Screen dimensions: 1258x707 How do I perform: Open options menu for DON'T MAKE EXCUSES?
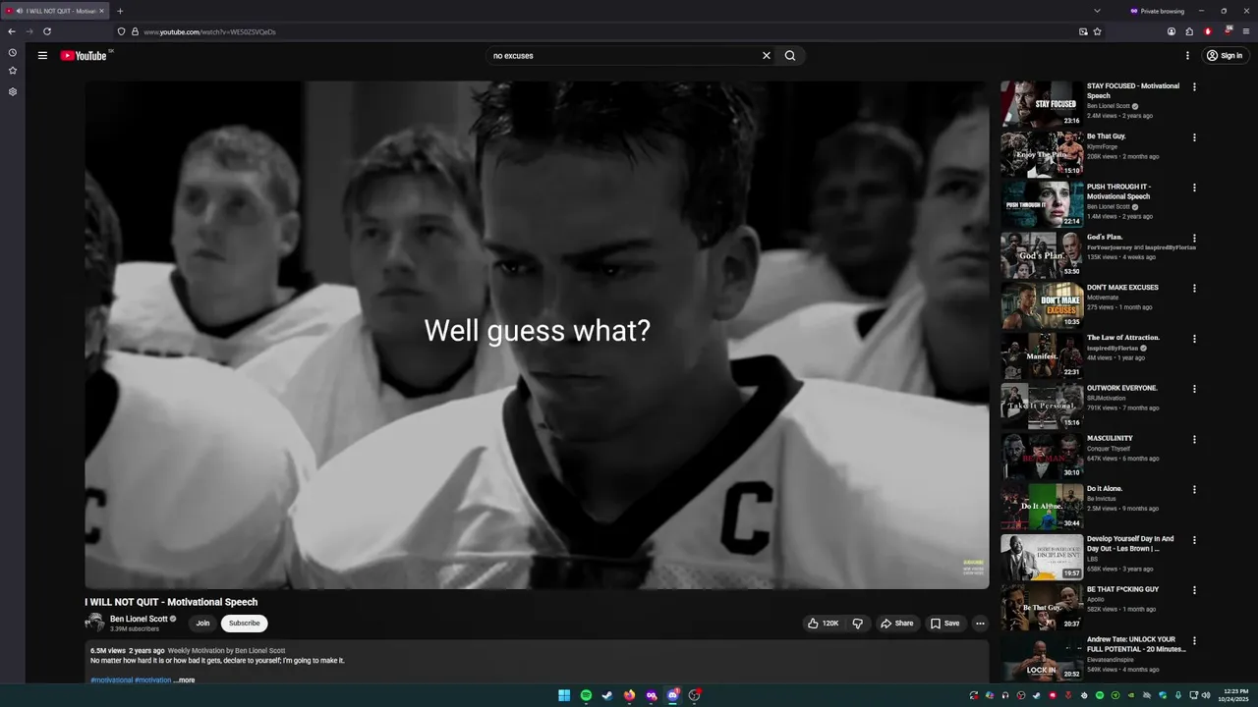coord(1195,289)
